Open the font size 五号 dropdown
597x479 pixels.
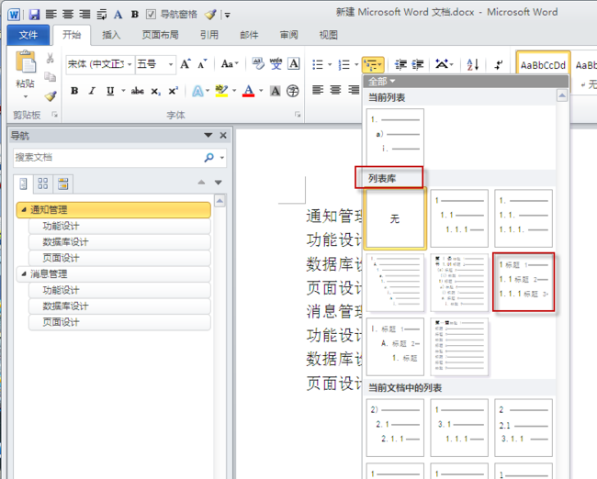coord(171,64)
